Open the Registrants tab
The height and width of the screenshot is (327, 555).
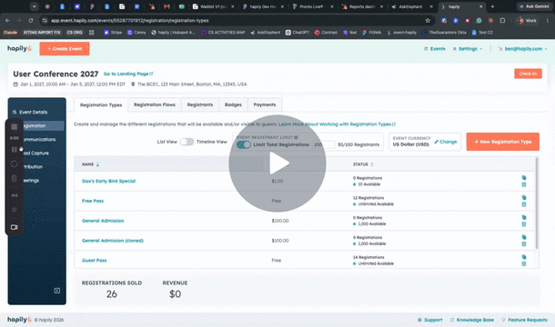coord(200,104)
